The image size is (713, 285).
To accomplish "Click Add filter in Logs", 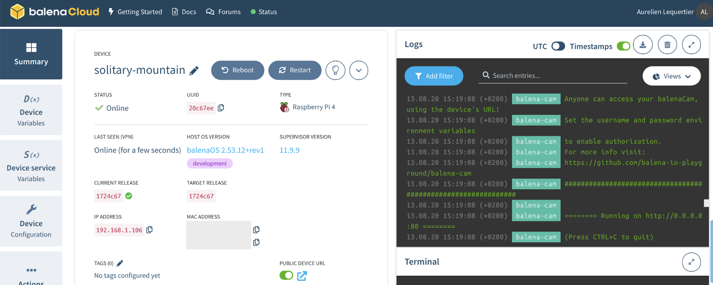I will (x=434, y=76).
